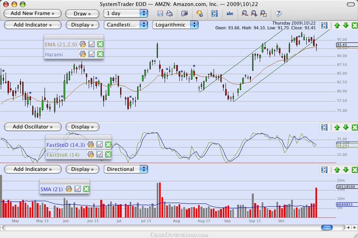Image resolution: width=358 pixels, height=238 pixels.
Task: Move oscillator frame up with green arrow
Action: tap(337, 127)
